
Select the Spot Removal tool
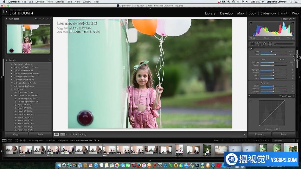[259, 44]
